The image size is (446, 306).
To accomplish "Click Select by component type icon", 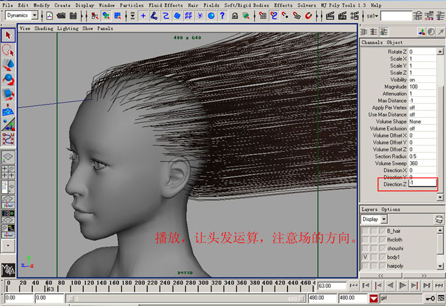I will tap(117, 16).
